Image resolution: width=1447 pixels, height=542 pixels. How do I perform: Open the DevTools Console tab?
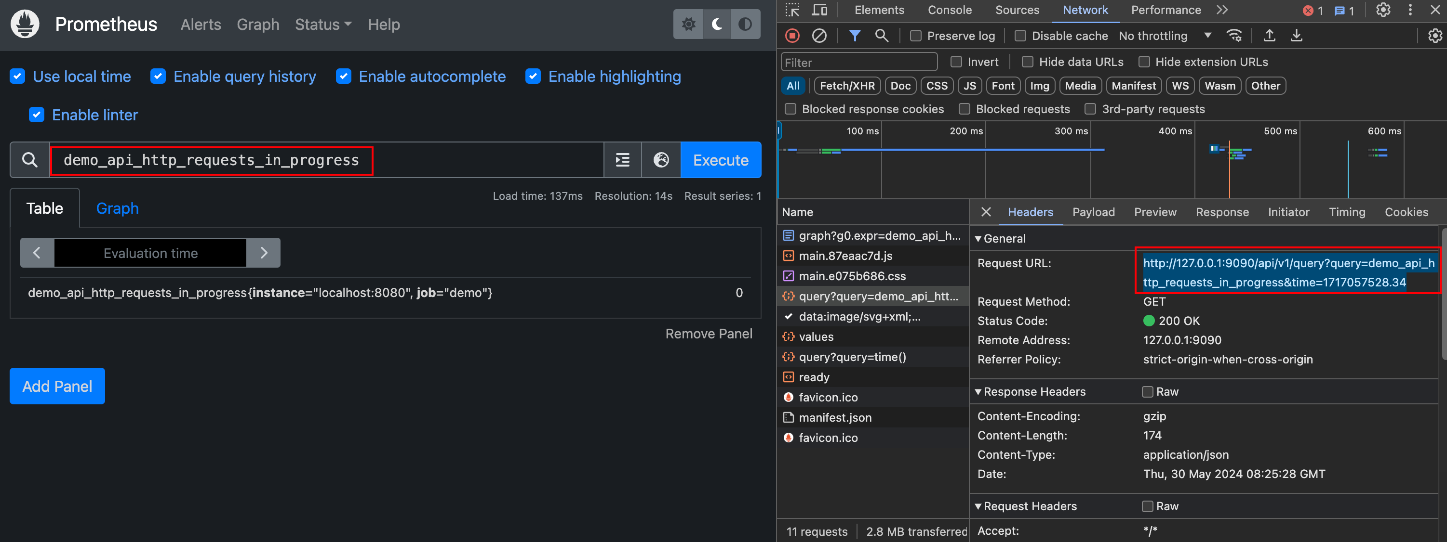949,10
